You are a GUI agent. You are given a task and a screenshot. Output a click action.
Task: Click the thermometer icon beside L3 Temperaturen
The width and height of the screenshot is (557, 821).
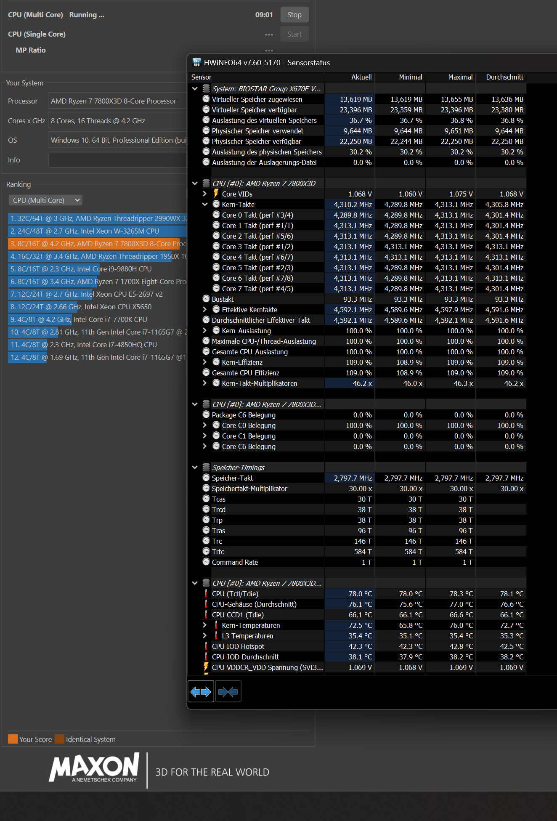(216, 635)
